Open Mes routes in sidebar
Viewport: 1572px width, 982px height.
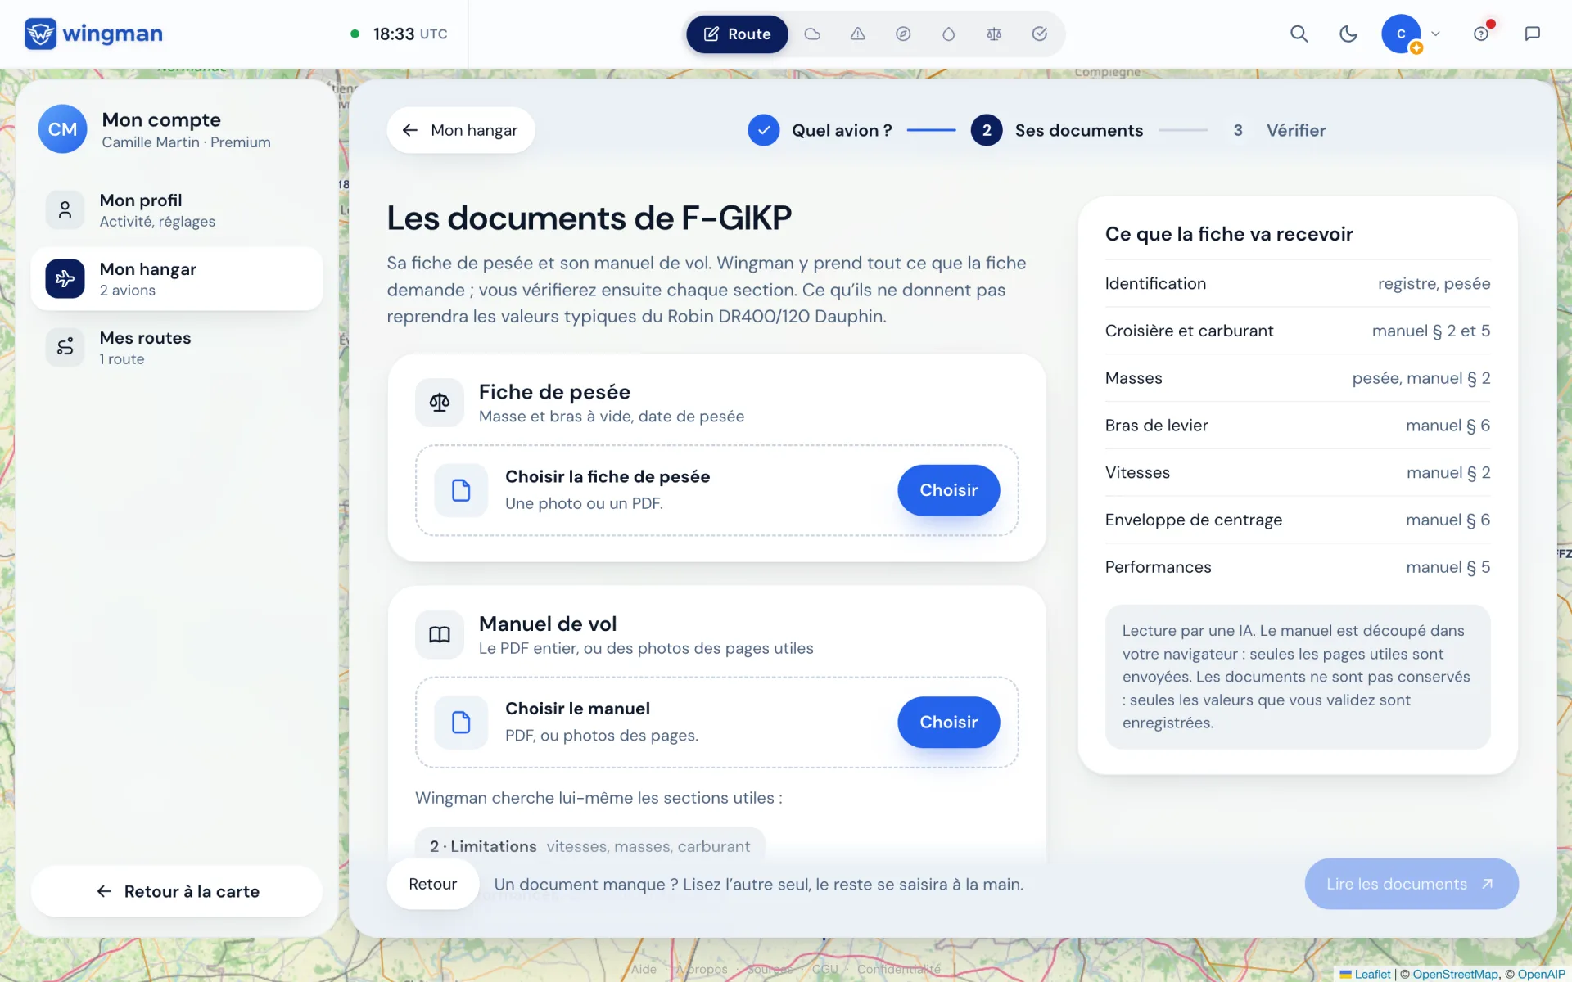pyautogui.click(x=177, y=348)
